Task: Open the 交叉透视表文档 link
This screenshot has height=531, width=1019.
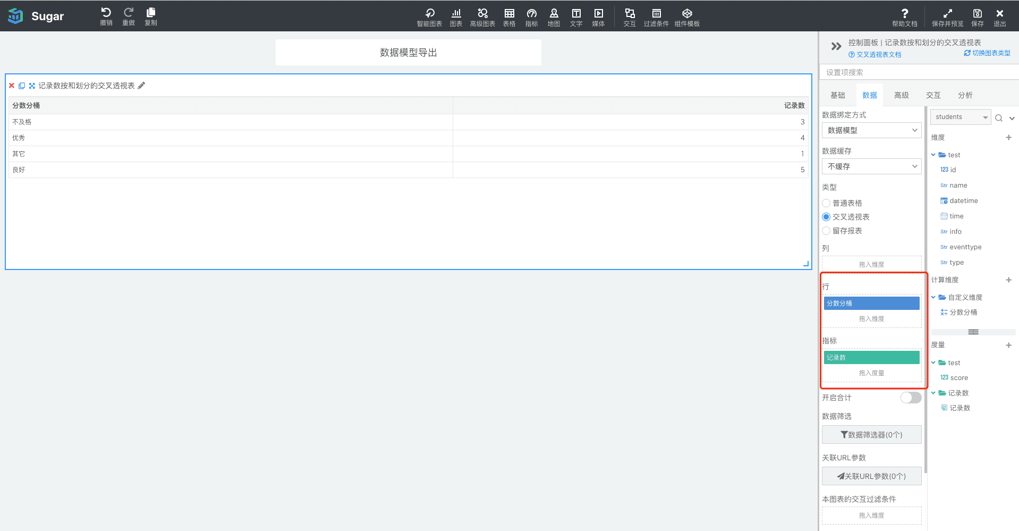Action: point(878,55)
